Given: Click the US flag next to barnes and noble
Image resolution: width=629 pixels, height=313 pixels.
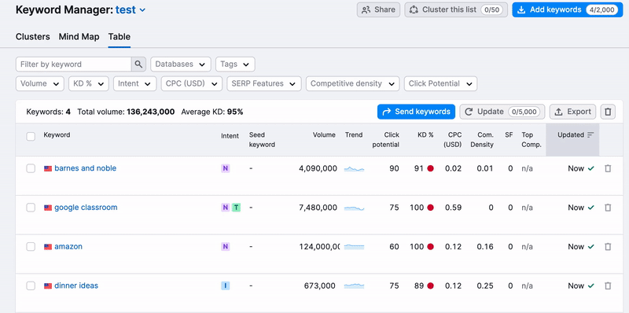Looking at the screenshot, I should point(48,168).
